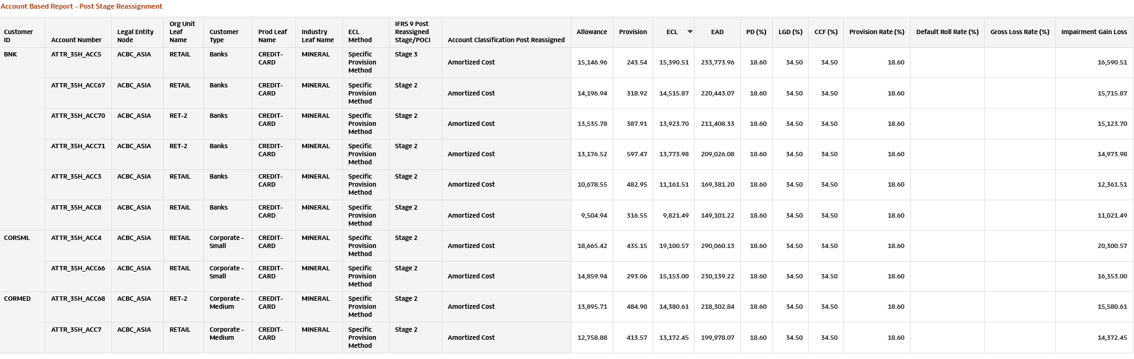Screen dimensions: 1134x359
Task: Click the Account Number column header
Action: [76, 40]
